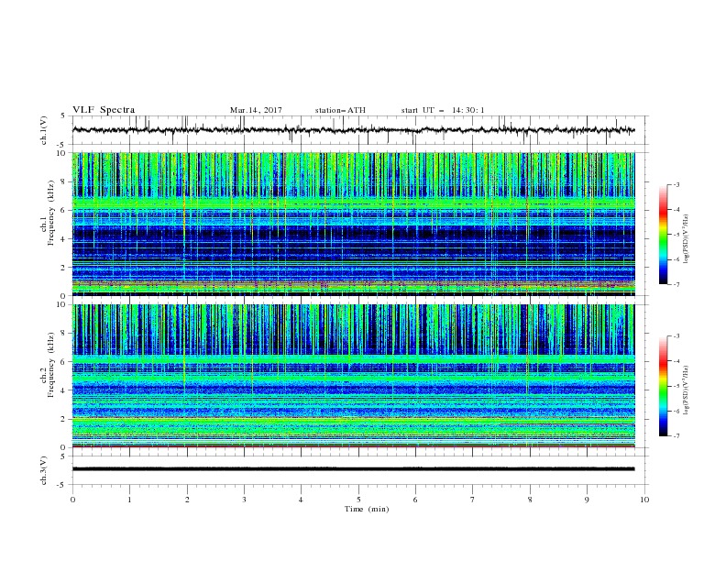This screenshot has height=561, width=726.
Task: Click the time axis tick label '2'
Action: tap(187, 500)
